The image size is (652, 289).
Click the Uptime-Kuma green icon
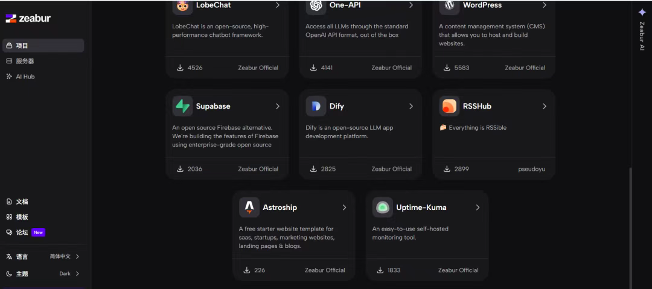click(x=383, y=208)
